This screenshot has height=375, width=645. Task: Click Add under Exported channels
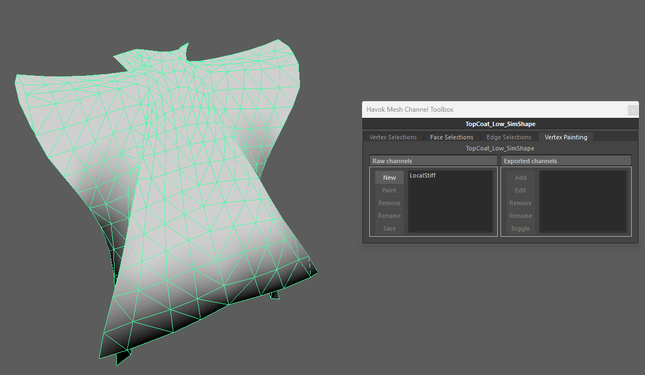click(520, 178)
